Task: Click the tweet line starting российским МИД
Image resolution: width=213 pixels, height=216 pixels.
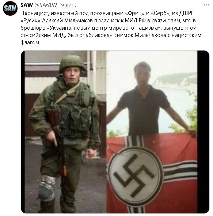Action: pyautogui.click(x=111, y=35)
